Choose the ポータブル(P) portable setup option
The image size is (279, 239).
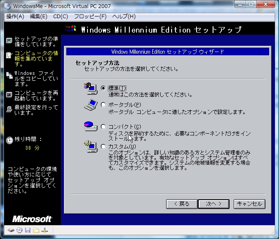point(103,105)
